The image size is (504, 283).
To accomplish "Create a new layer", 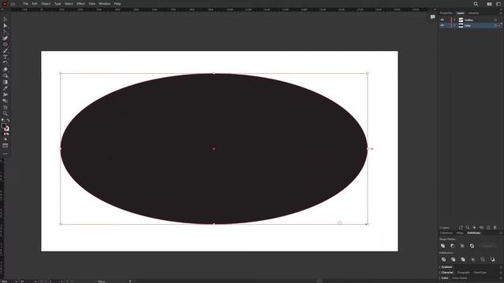I will pos(488,227).
